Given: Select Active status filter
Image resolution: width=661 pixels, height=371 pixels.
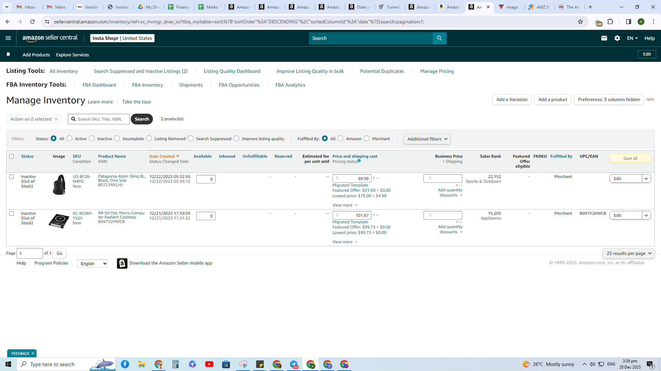Looking at the screenshot, I should 70,138.
